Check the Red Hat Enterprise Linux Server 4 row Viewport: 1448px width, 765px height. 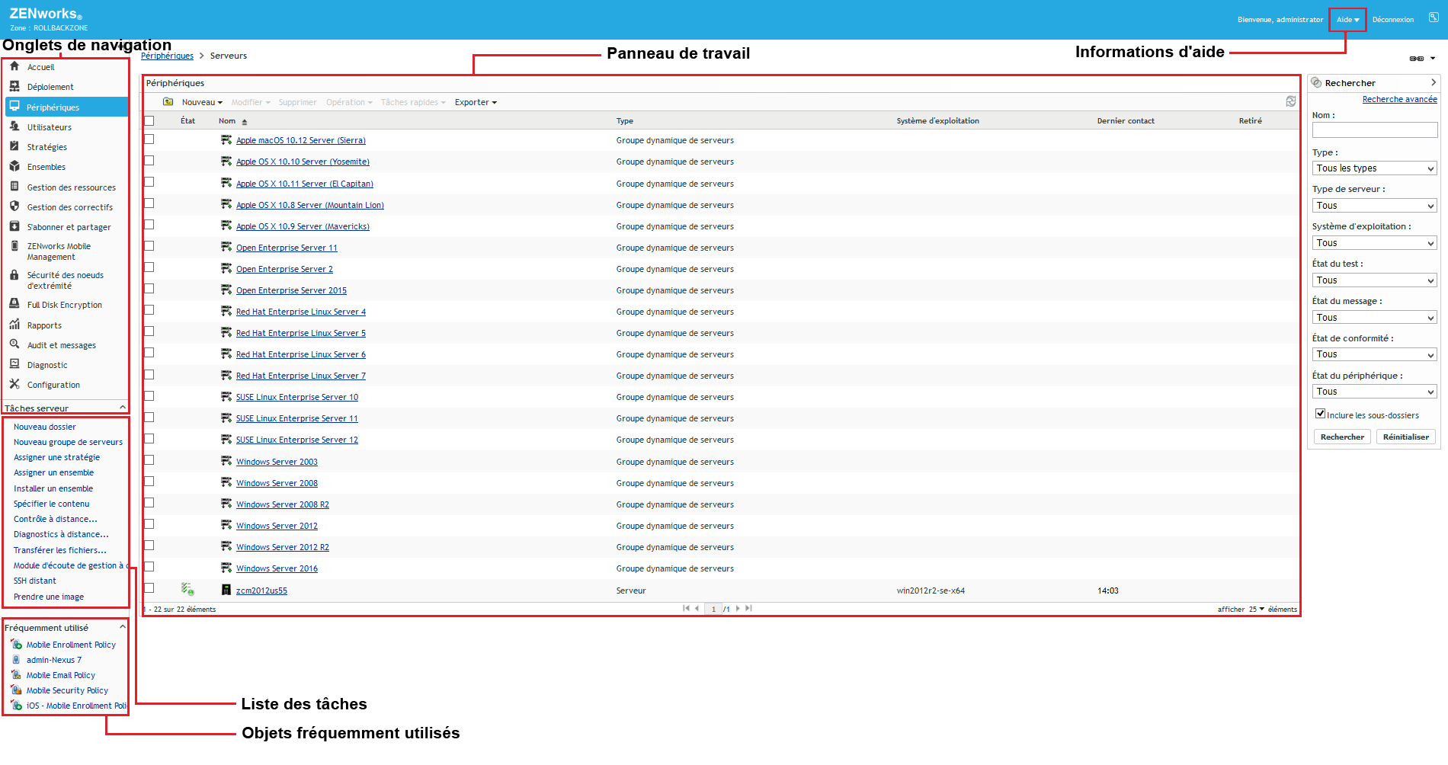click(x=149, y=310)
